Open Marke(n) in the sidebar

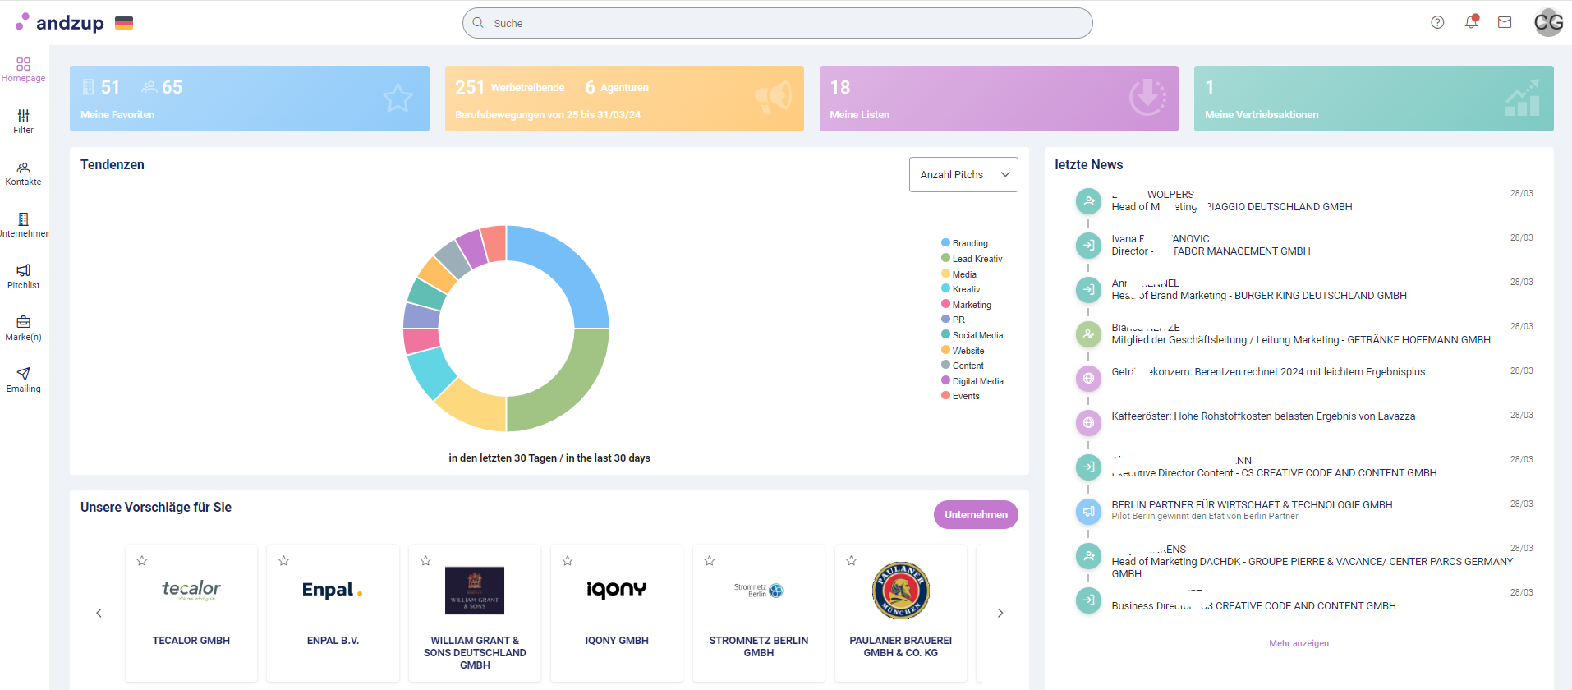23,329
